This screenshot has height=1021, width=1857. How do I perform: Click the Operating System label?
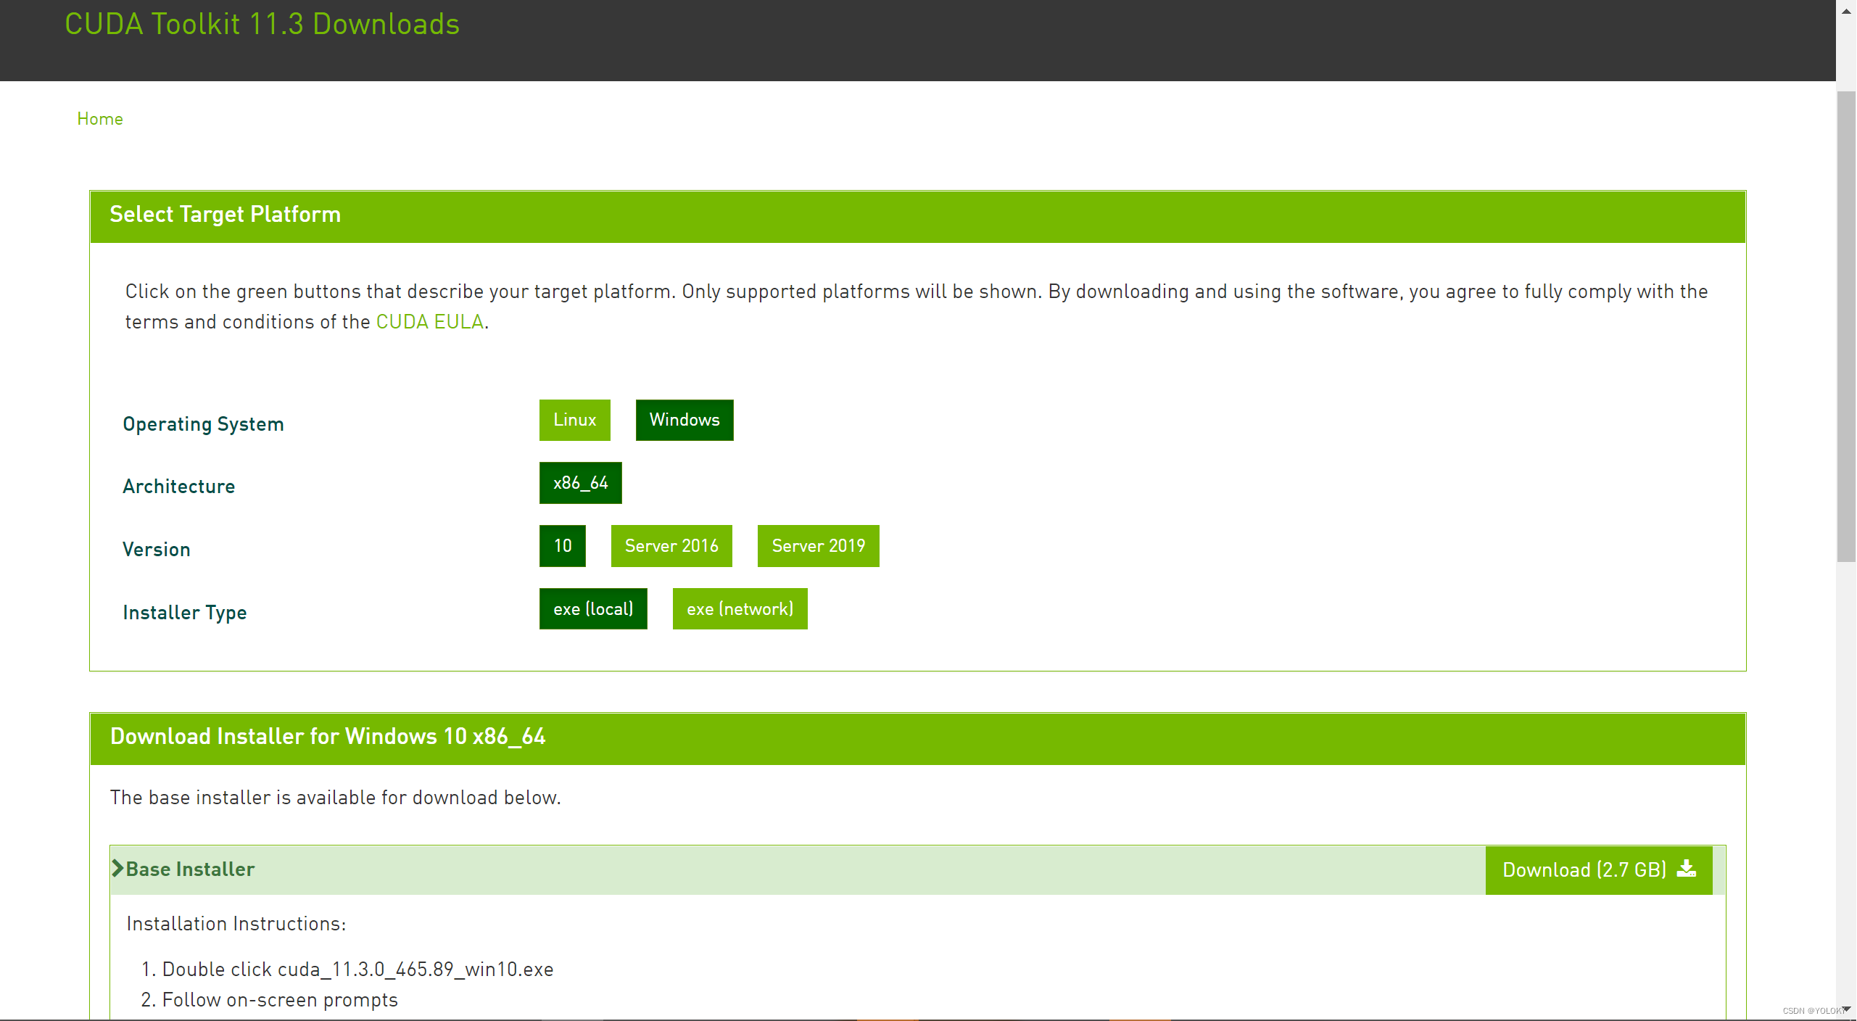[203, 424]
